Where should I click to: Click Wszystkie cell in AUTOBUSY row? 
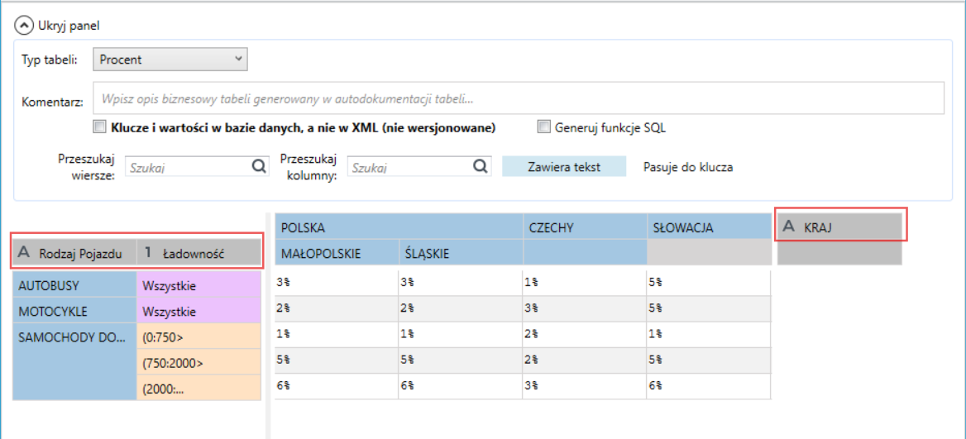click(x=199, y=286)
